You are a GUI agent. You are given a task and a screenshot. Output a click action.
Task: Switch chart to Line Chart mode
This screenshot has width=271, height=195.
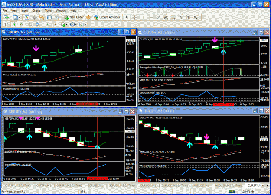pos(21,25)
